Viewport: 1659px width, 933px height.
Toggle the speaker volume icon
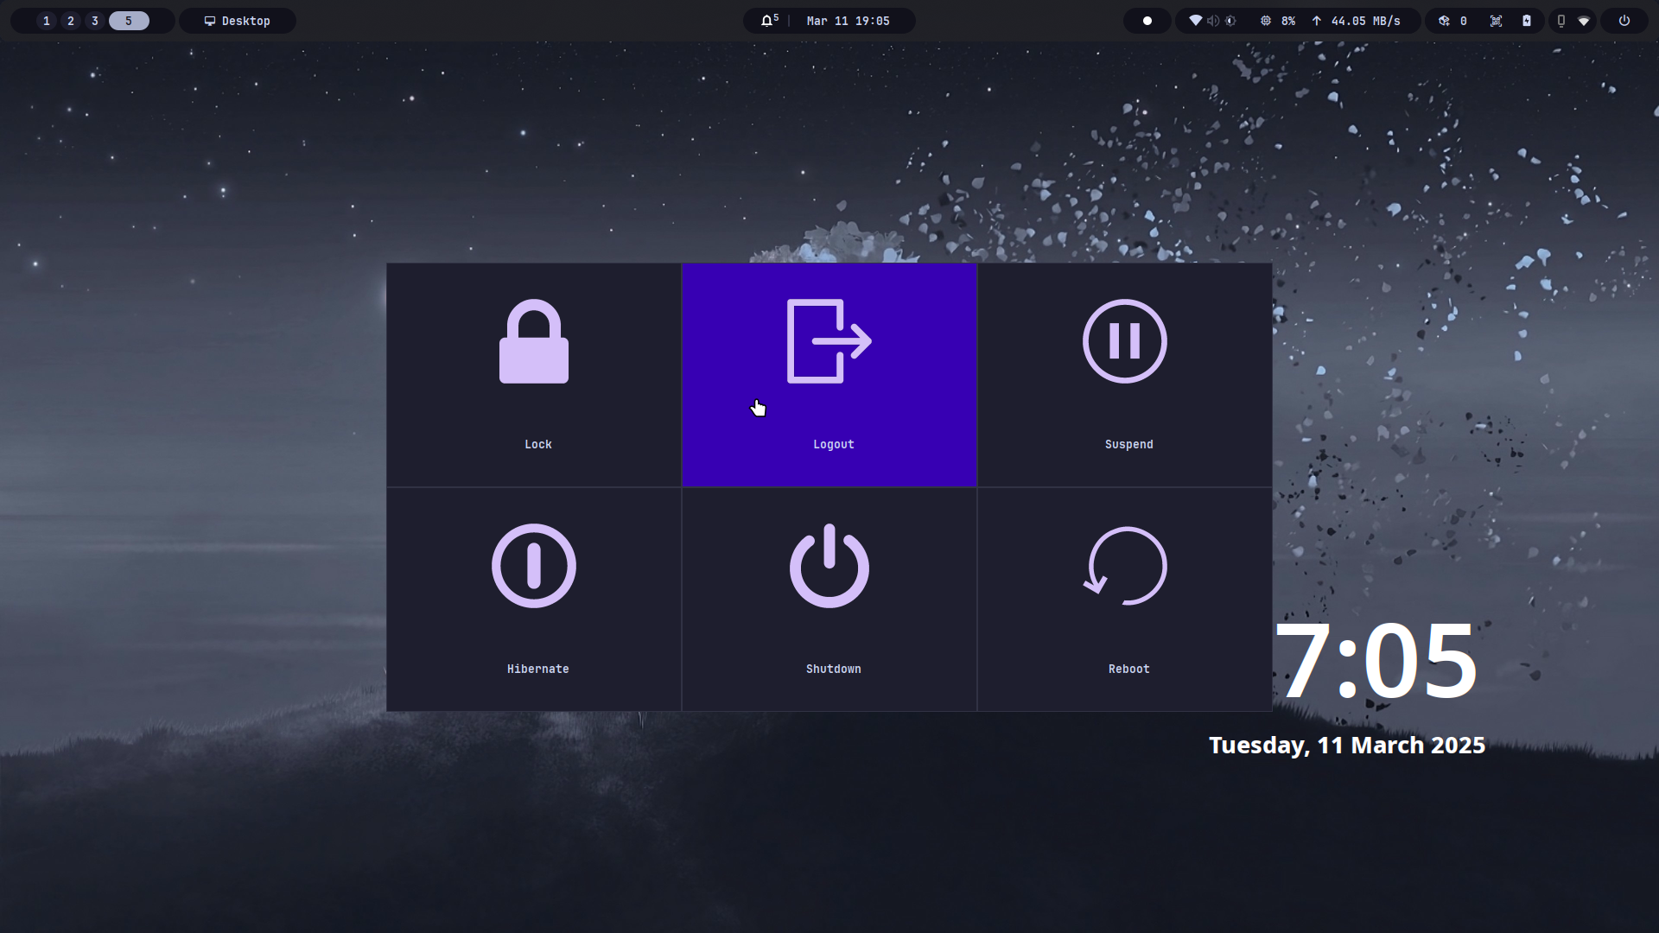(x=1213, y=21)
